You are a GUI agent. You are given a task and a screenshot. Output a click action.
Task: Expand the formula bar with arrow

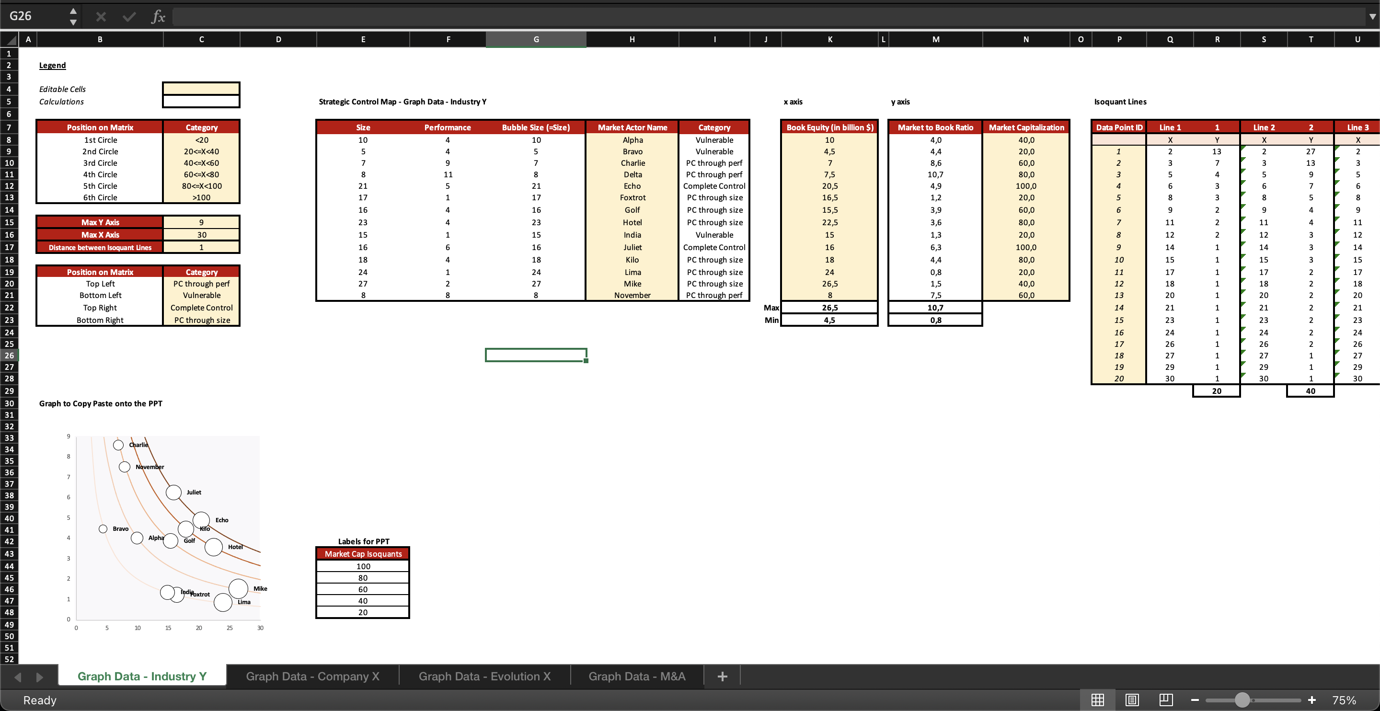(x=1372, y=17)
